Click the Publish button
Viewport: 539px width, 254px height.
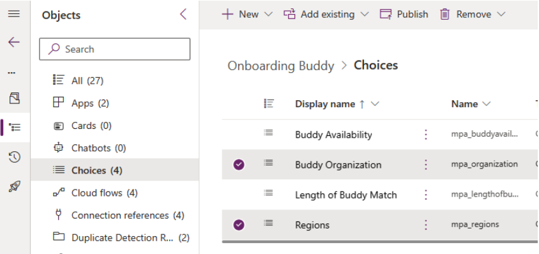pyautogui.click(x=404, y=15)
